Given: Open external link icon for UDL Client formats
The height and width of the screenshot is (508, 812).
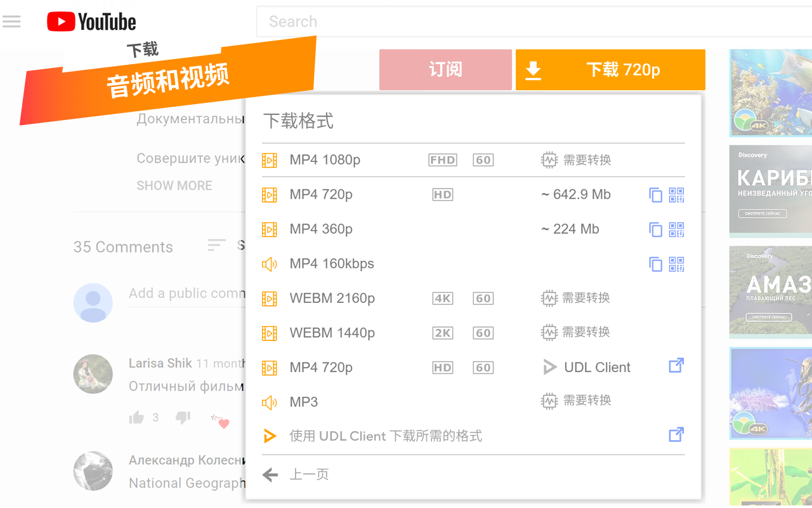Looking at the screenshot, I should 676,435.
